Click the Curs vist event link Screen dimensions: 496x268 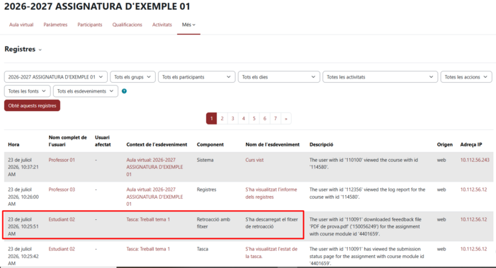click(x=254, y=160)
